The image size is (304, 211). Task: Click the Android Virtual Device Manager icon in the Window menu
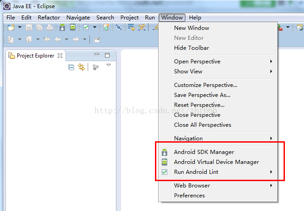[164, 162]
